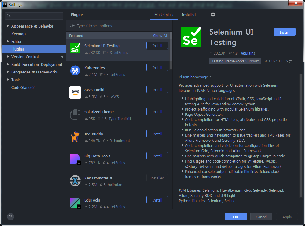Expand Languages & Frameworks section

click(x=8, y=72)
